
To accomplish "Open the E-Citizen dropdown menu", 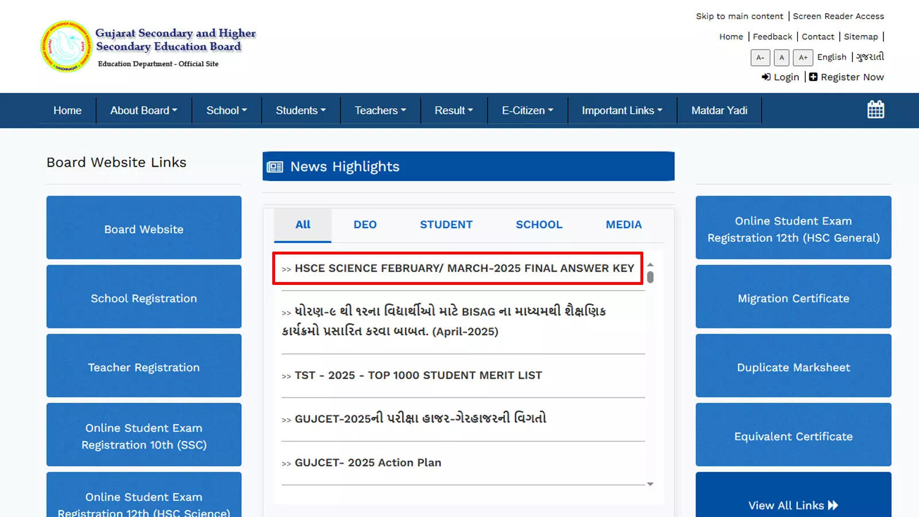I will 527,110.
